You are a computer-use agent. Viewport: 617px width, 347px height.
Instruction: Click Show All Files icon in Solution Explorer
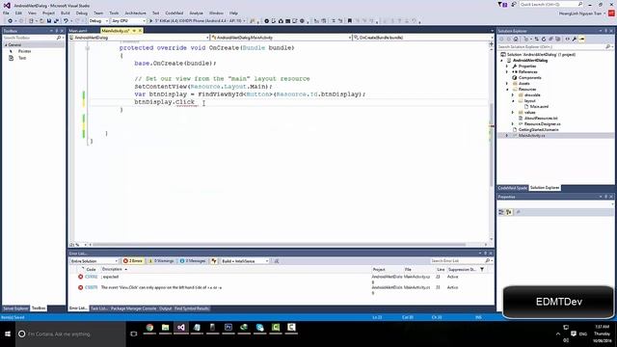558,39
